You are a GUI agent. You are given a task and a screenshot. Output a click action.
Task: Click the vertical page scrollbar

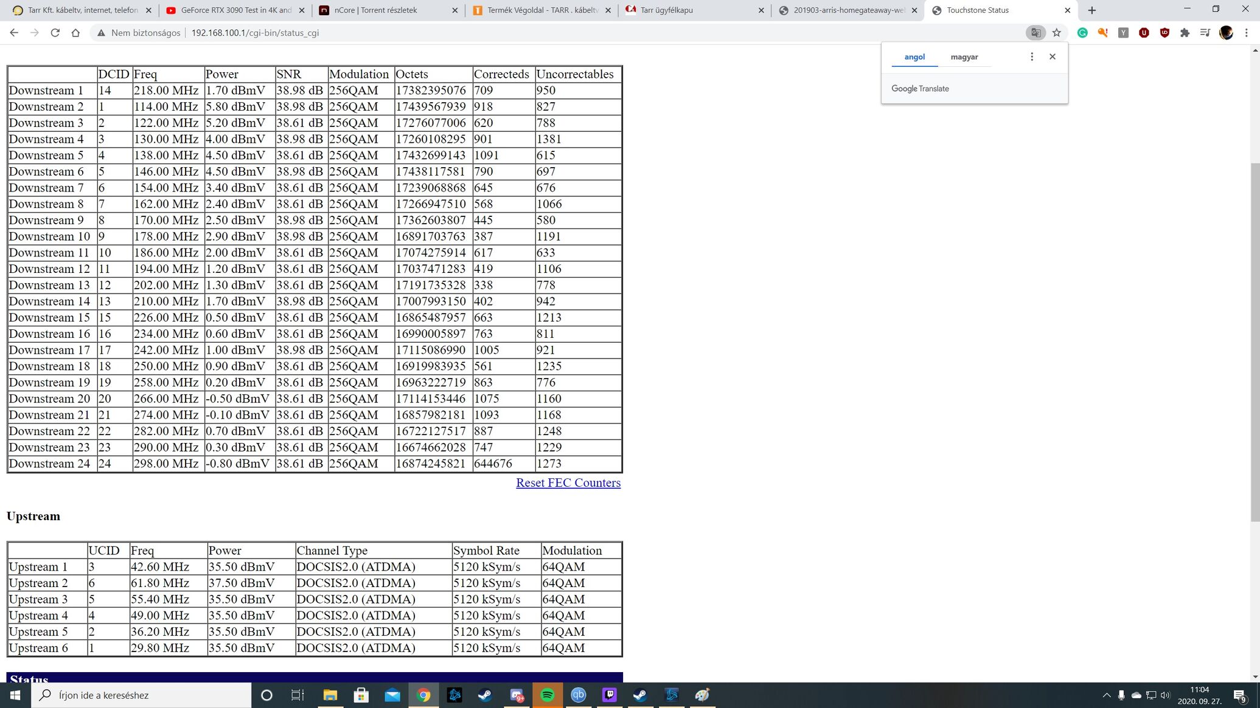pos(1255,340)
